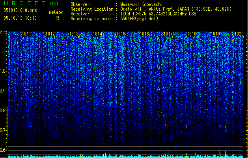Click the 0.9 kHz axis label
Screen dimensions: 248x158
3,91
